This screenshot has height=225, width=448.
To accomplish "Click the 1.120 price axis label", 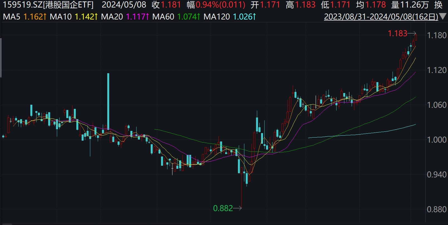I will [437, 70].
